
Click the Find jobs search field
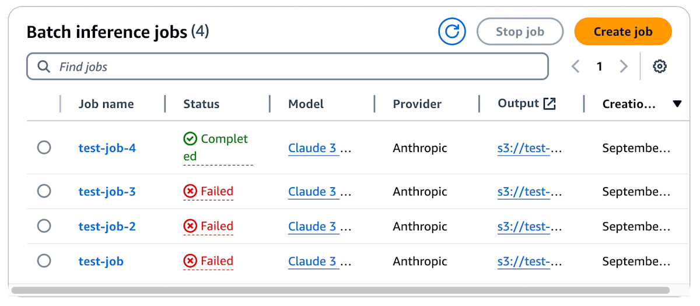(288, 66)
